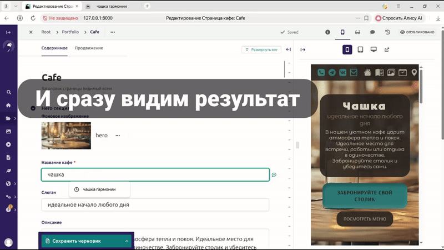
Task: Click booking calendar icon in preview navigation
Action: pos(403,73)
